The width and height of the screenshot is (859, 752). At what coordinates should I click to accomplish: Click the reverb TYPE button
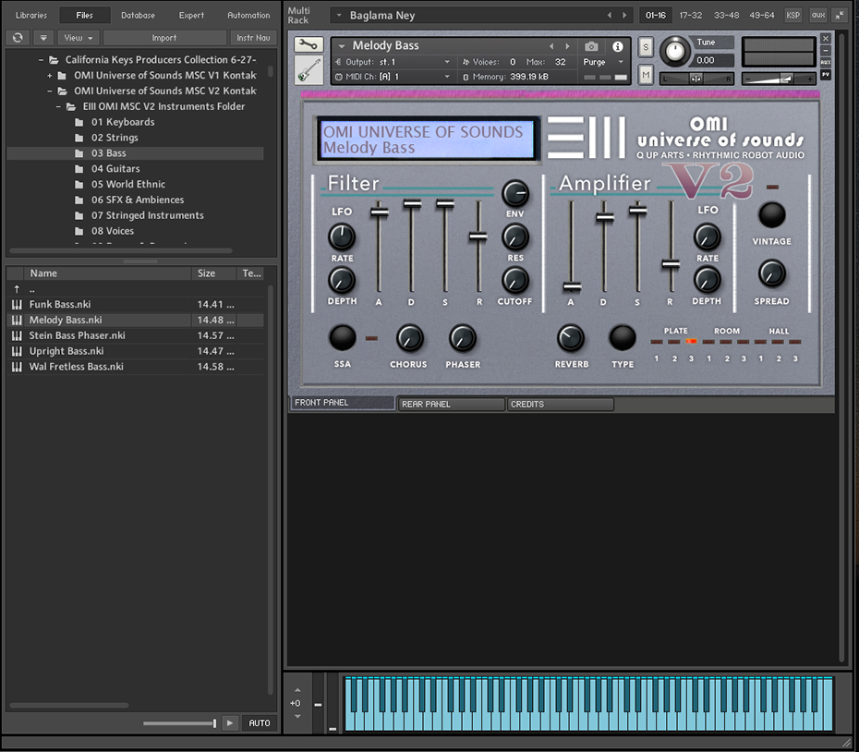point(623,337)
